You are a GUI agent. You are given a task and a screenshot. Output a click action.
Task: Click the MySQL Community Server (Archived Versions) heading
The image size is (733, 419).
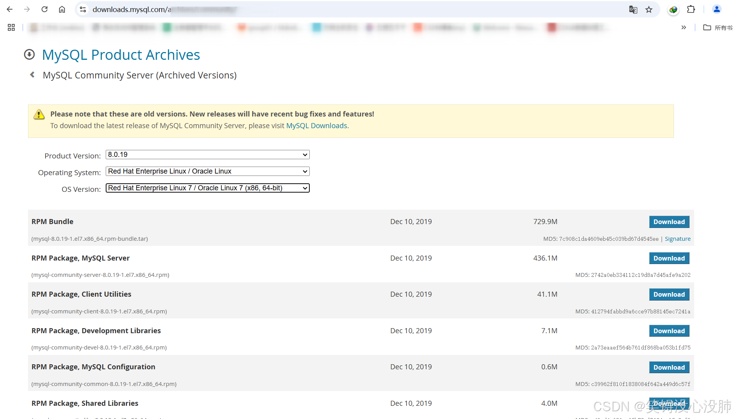point(140,75)
